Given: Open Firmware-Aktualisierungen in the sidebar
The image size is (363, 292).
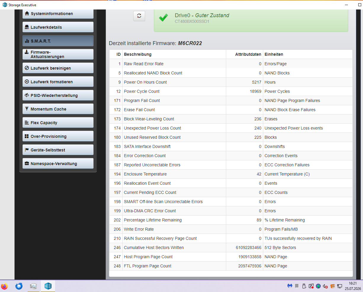Looking at the screenshot, I should [x=58, y=54].
